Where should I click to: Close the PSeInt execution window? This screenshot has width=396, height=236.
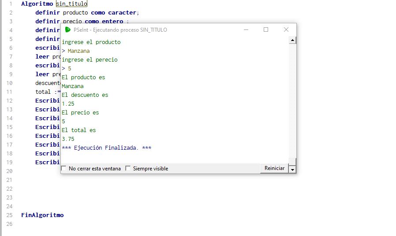click(286, 29)
